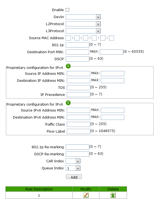Open the Queue Index dropdown
Image resolution: width=160 pixels, height=199 pixels.
[73, 168]
